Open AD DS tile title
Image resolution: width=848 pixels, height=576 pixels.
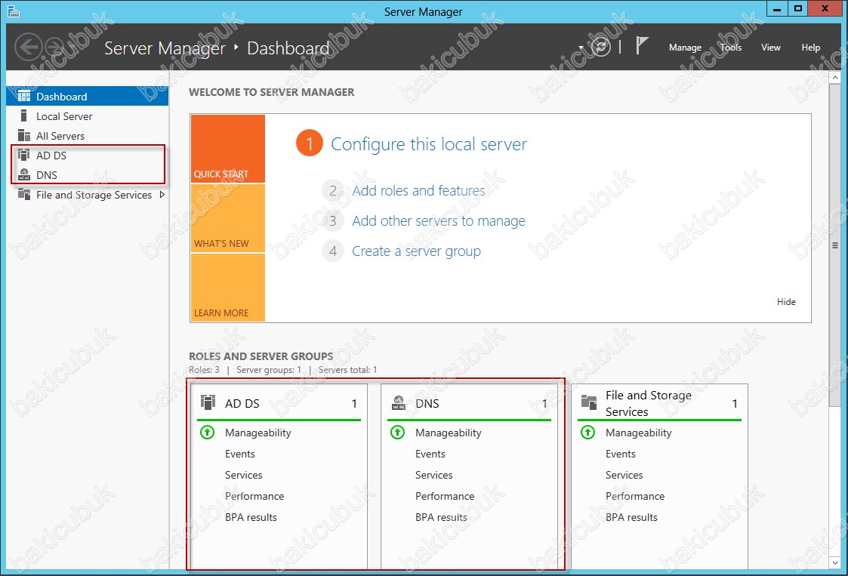[x=242, y=403]
